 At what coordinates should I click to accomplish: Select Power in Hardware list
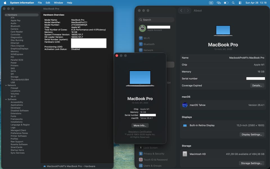[x=13, y=63]
